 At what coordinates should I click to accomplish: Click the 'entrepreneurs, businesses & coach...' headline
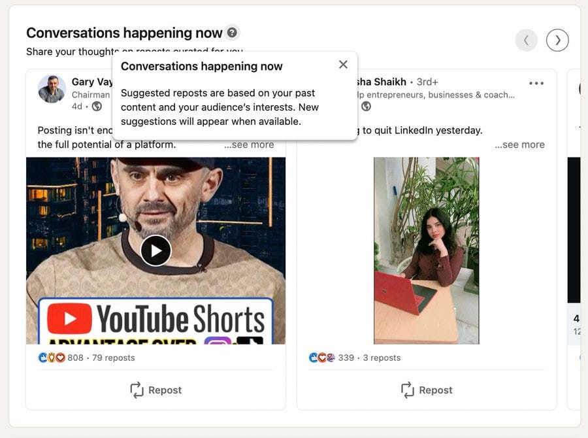pyautogui.click(x=440, y=95)
